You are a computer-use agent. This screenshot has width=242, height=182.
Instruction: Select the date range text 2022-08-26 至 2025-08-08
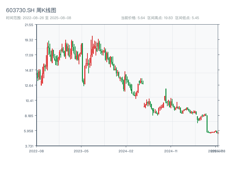[x=47, y=18]
